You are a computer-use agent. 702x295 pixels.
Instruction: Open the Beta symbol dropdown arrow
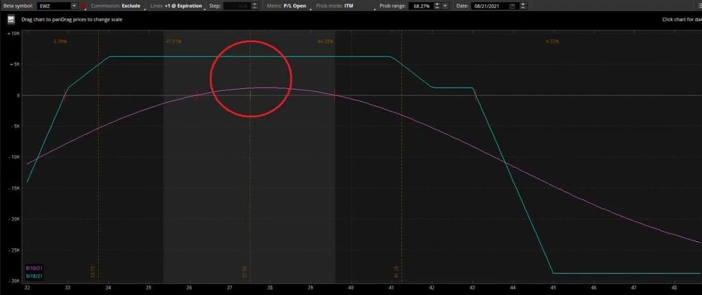pyautogui.click(x=74, y=6)
